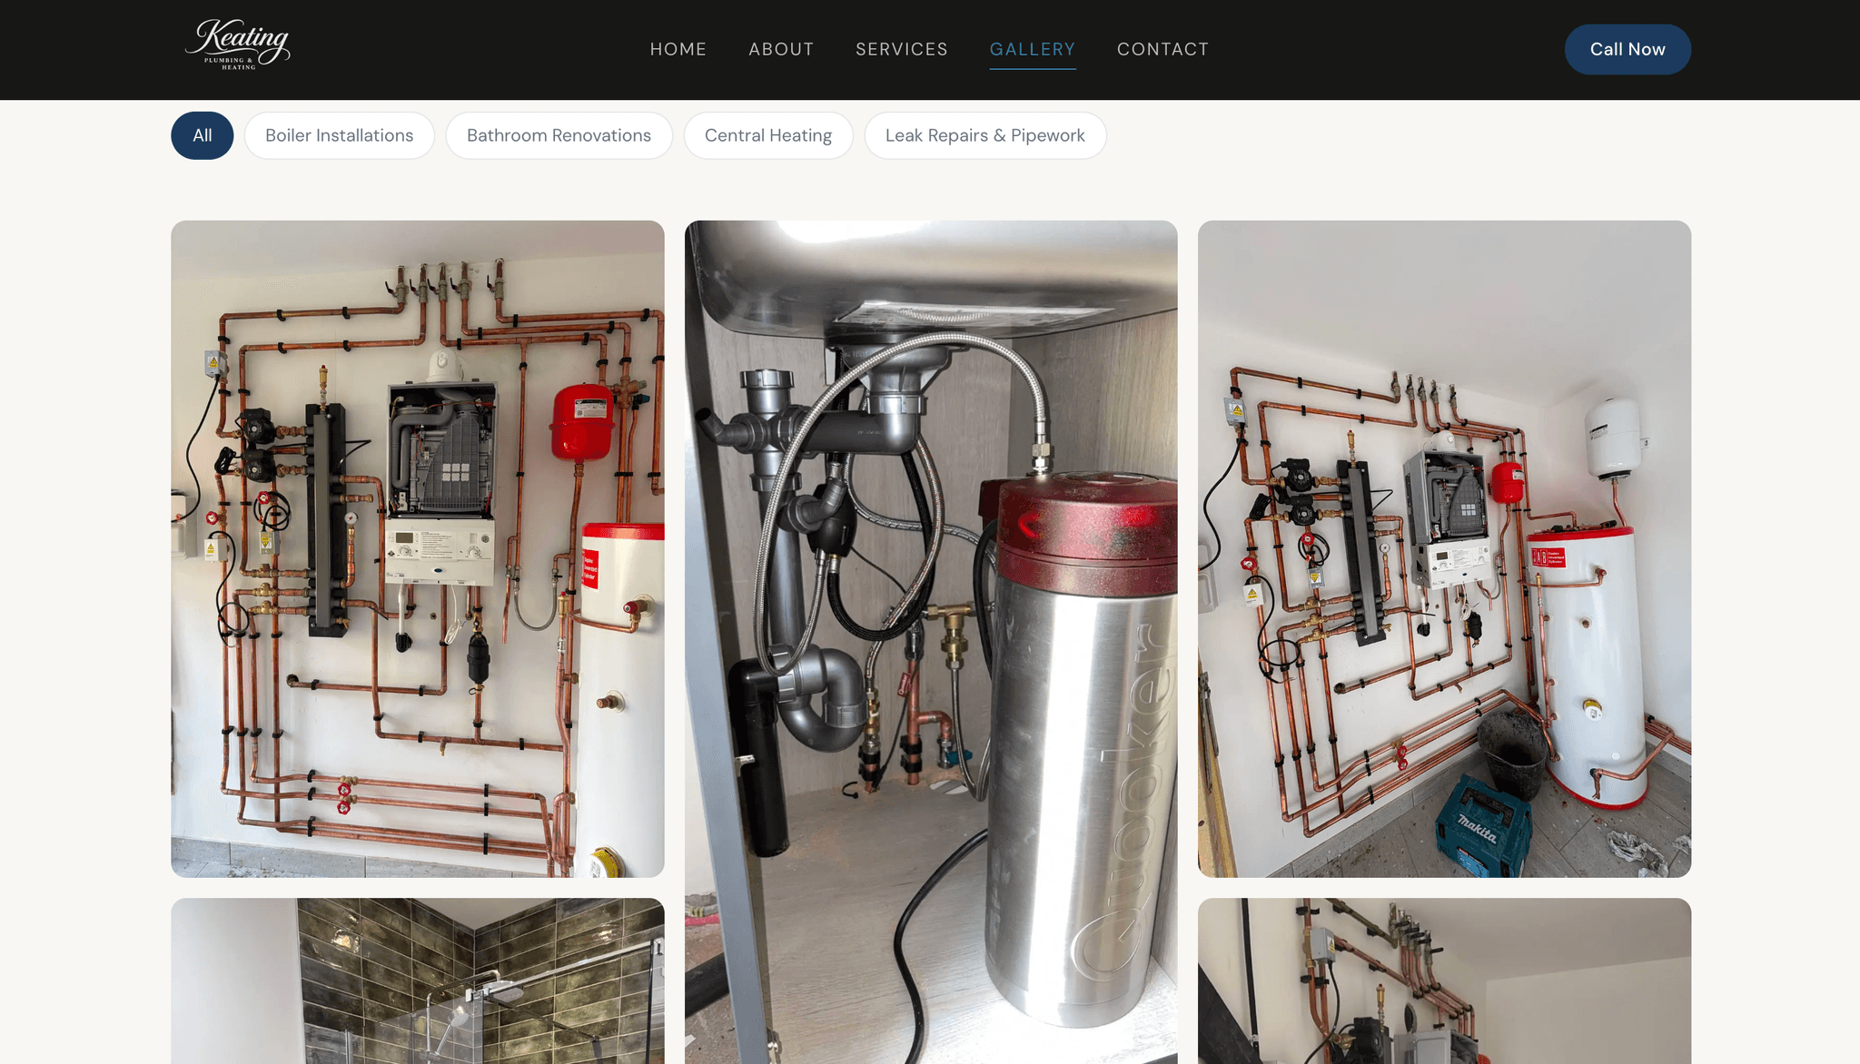Filter gallery by Central Heating

768,135
